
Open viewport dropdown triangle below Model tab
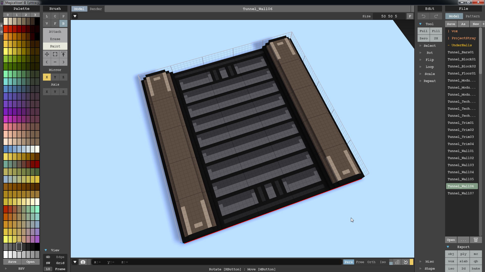pos(75,16)
